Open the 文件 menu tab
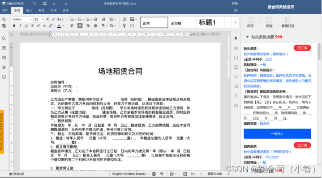This screenshot has height=178, width=322. 5,10
